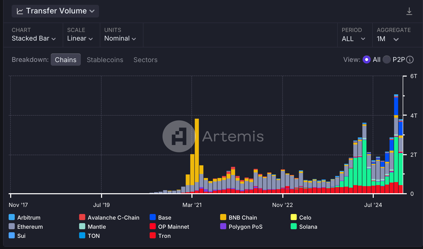
Task: Open the ALL period dropdown
Action: coord(353,39)
